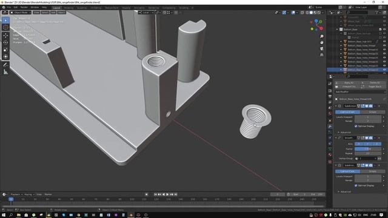Select the Select Box tool
388x218 pixels.
coord(5,20)
